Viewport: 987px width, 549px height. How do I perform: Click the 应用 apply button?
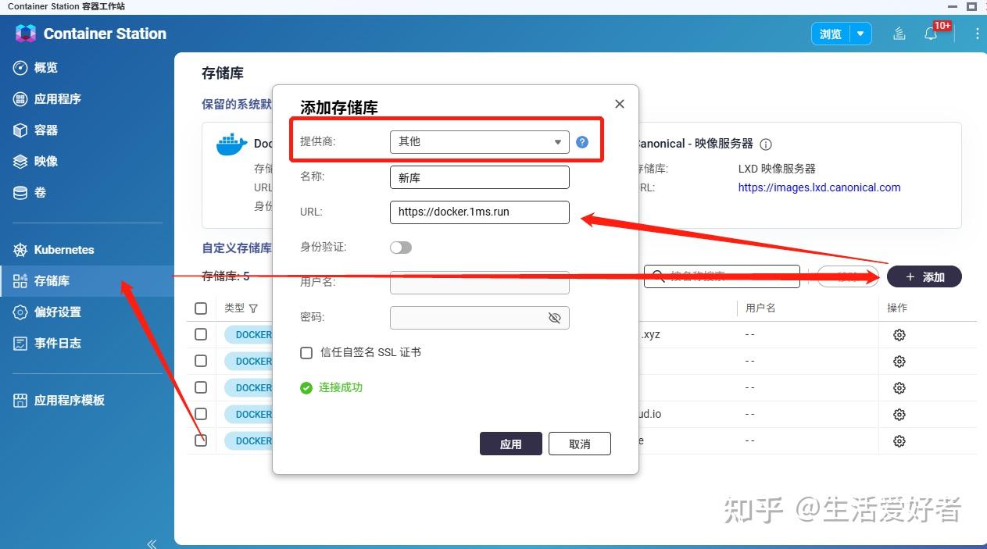pyautogui.click(x=510, y=444)
